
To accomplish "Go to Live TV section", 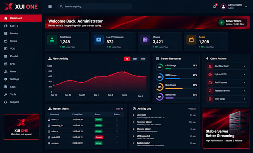I will (x=21, y=26).
